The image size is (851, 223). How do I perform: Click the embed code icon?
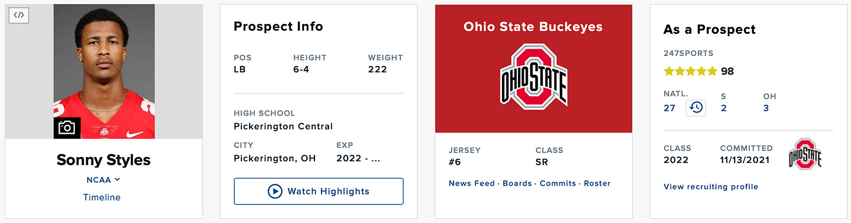tap(19, 15)
